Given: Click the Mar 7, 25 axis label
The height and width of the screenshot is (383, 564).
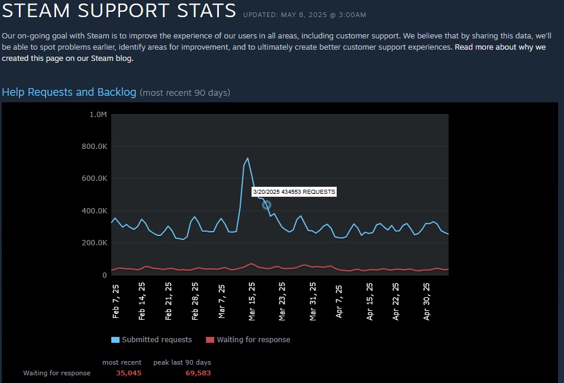Looking at the screenshot, I should pos(221,301).
